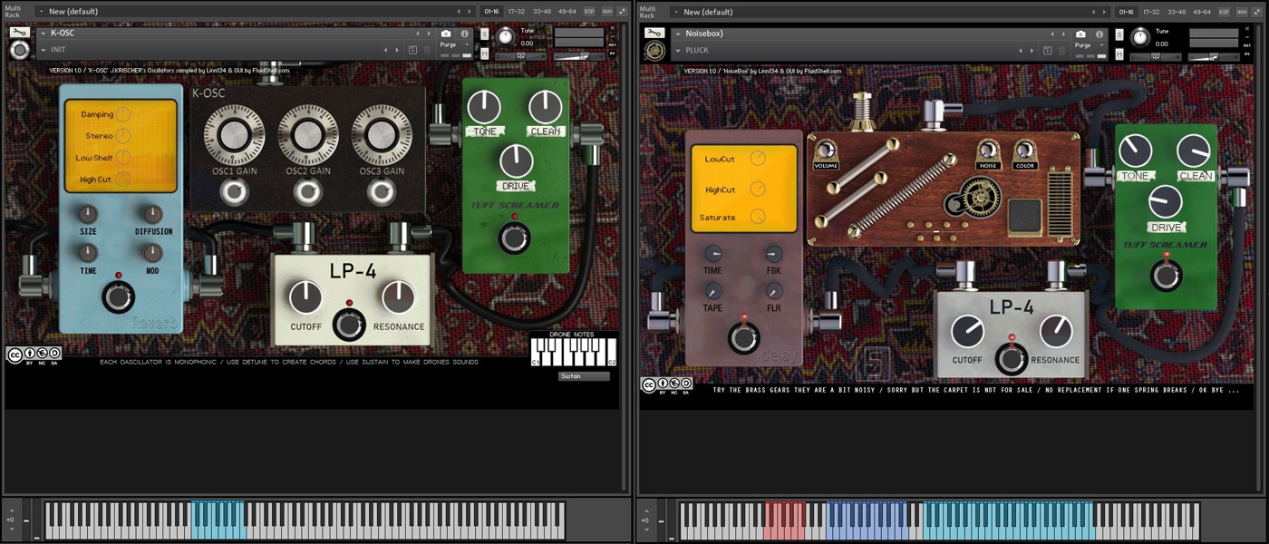Click the AUX button in left rack
Viewport: 1269px width, 544px height.
click(x=606, y=12)
